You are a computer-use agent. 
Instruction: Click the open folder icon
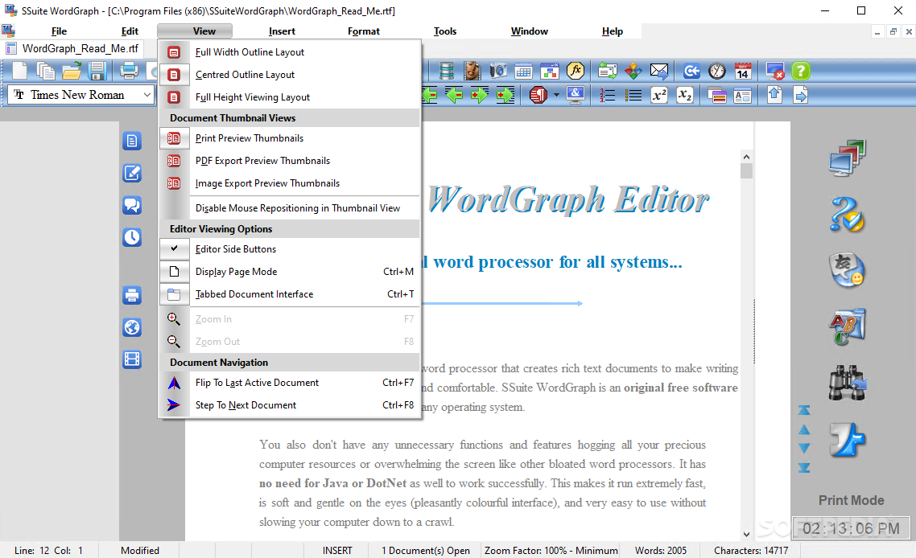(72, 72)
